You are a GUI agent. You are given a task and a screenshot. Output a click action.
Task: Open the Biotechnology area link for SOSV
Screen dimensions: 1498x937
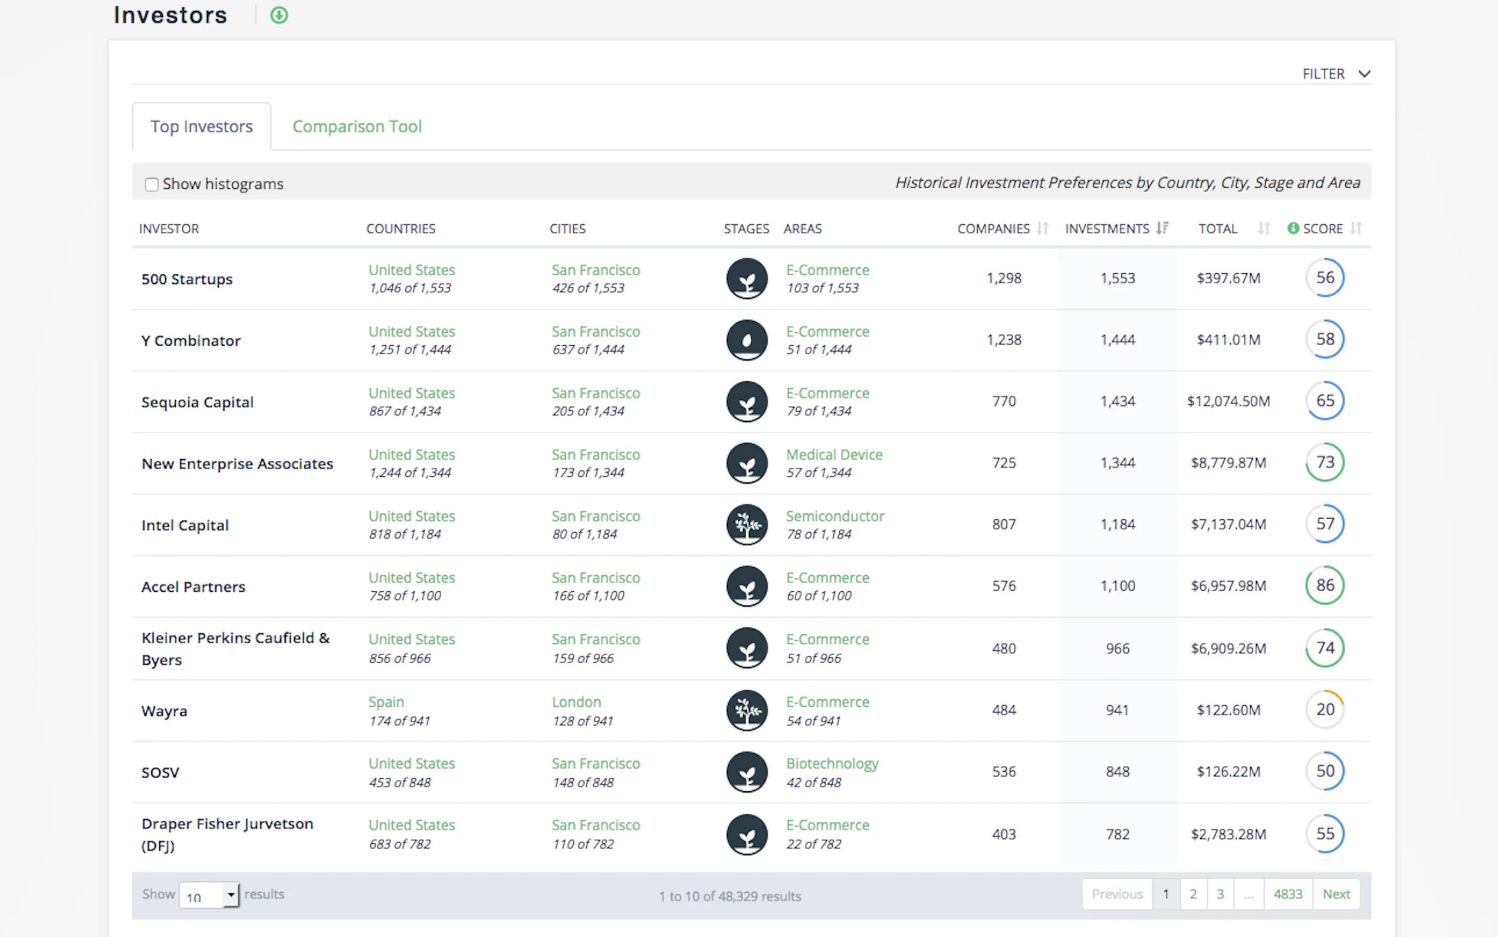click(832, 764)
